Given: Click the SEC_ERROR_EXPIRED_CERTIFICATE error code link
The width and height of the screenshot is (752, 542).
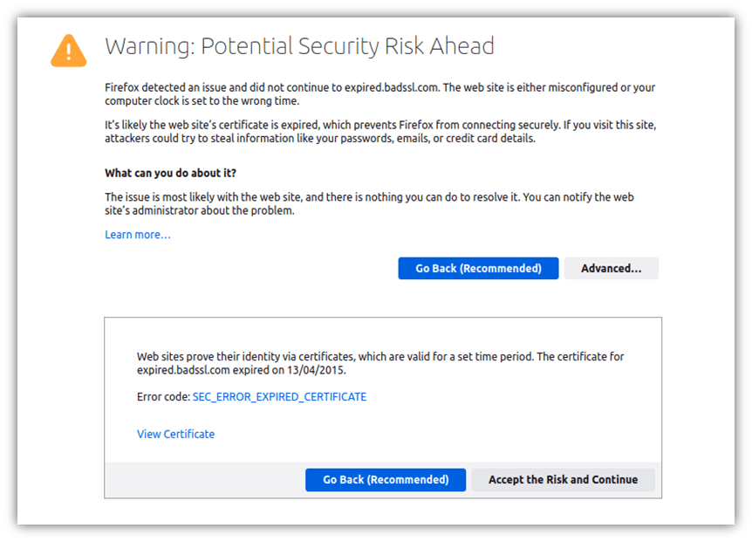Looking at the screenshot, I should pos(279,396).
